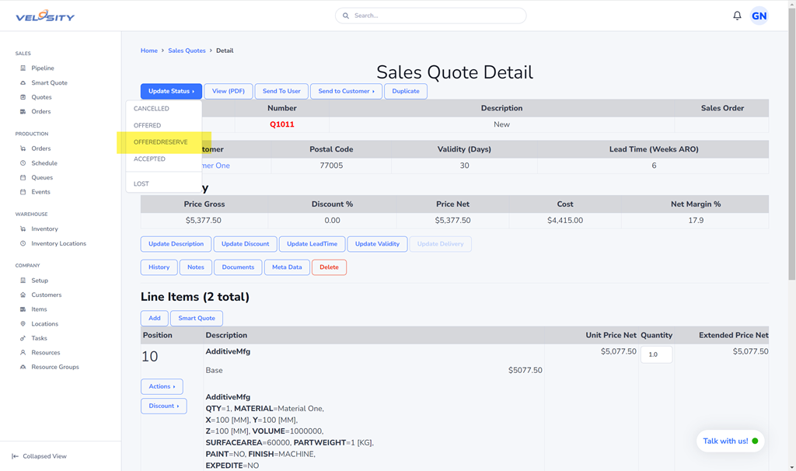796x471 pixels.
Task: Click the notification bell icon
Action: click(x=737, y=16)
